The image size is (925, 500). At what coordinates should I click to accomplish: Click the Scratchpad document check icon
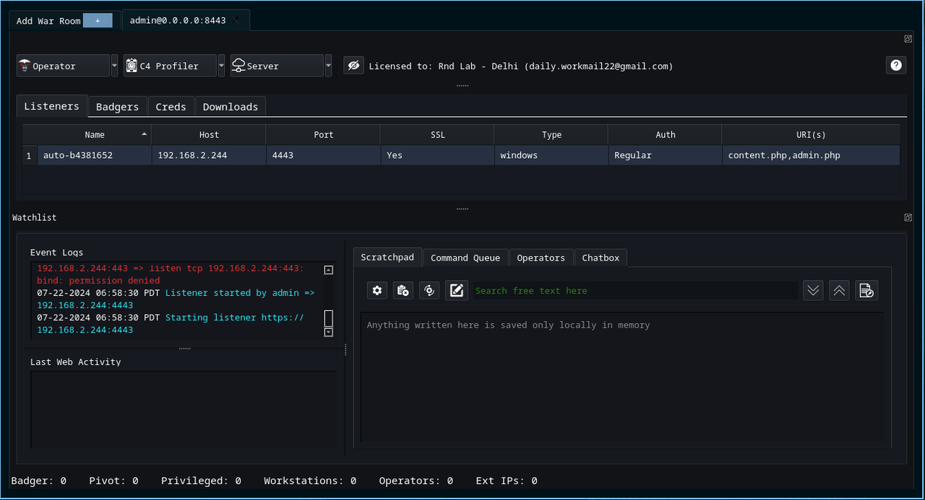[x=866, y=291]
